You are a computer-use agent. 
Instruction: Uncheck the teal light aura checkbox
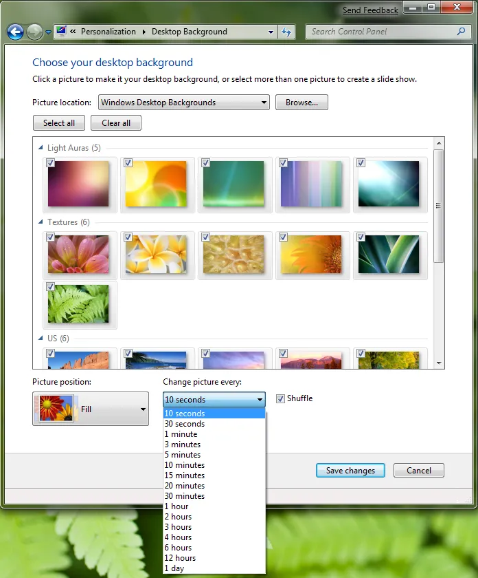pyautogui.click(x=361, y=162)
